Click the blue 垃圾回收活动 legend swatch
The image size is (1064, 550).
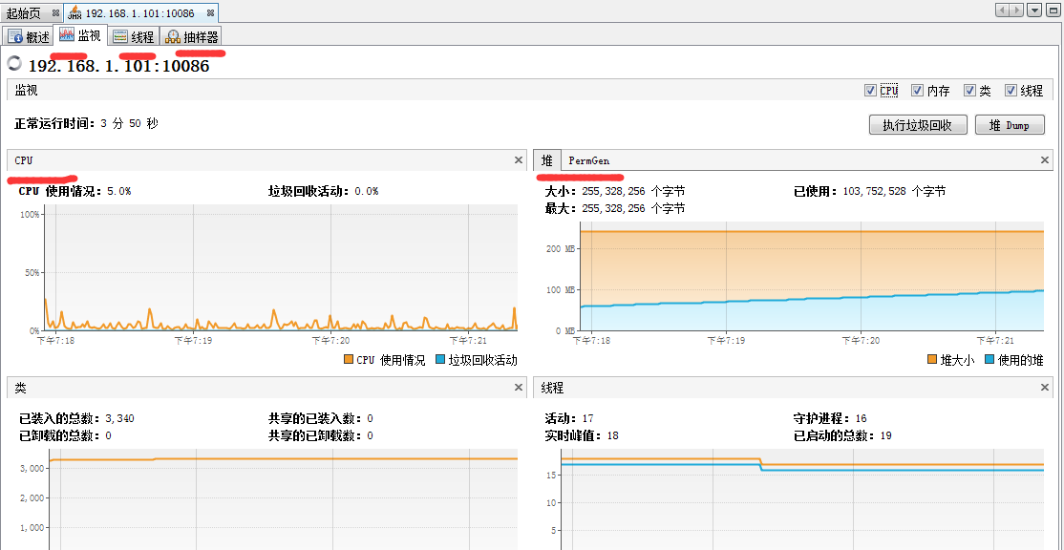click(x=440, y=359)
